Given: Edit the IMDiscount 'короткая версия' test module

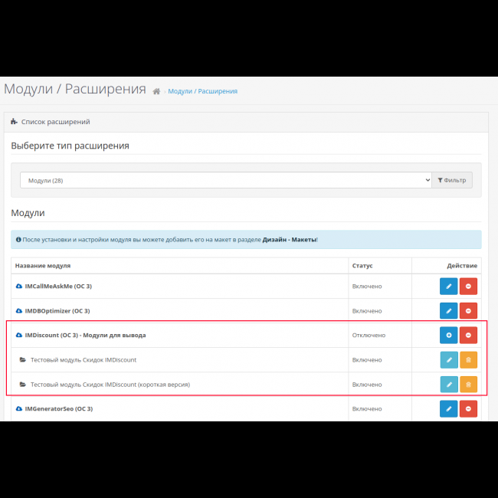Looking at the screenshot, I should [x=448, y=384].
